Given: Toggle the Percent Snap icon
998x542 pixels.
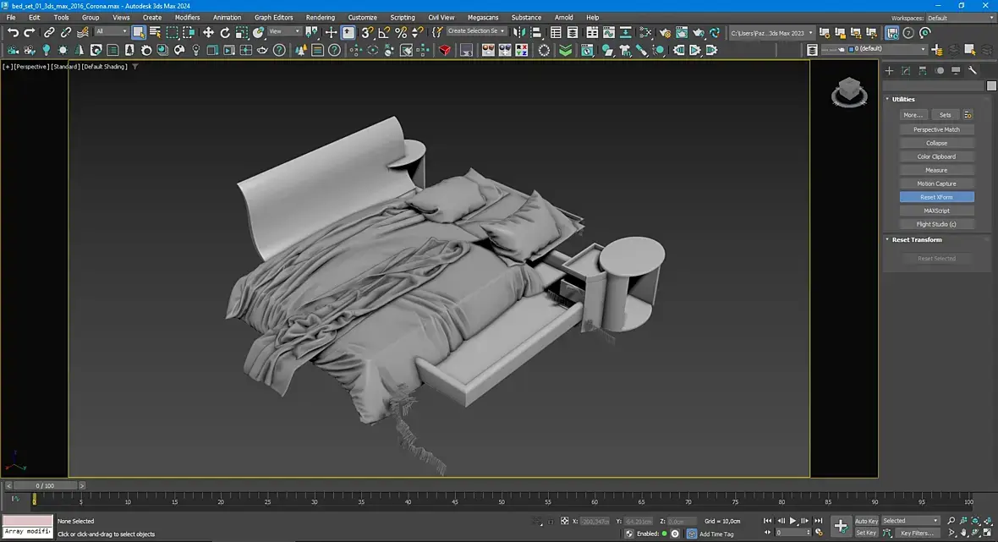Looking at the screenshot, I should click(402, 32).
